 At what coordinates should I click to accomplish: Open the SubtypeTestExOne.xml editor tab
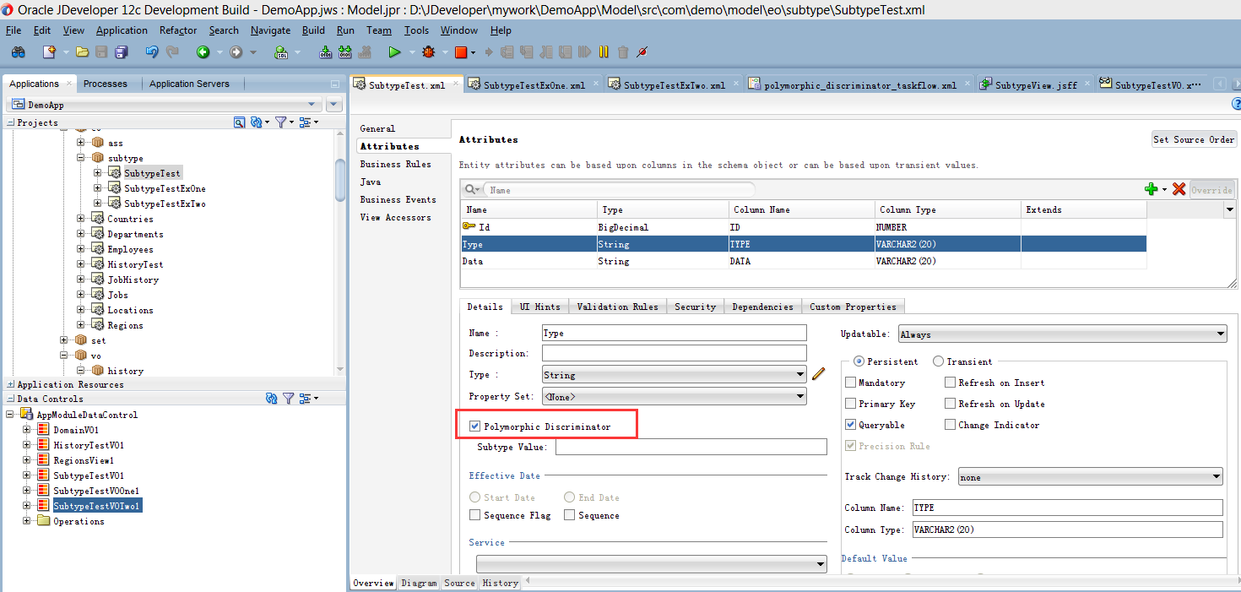(x=534, y=85)
